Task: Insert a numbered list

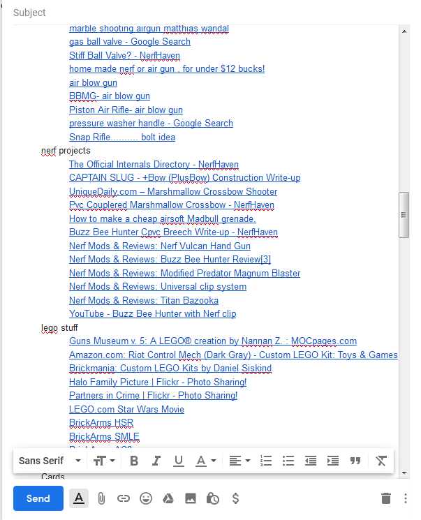Action: (265, 461)
